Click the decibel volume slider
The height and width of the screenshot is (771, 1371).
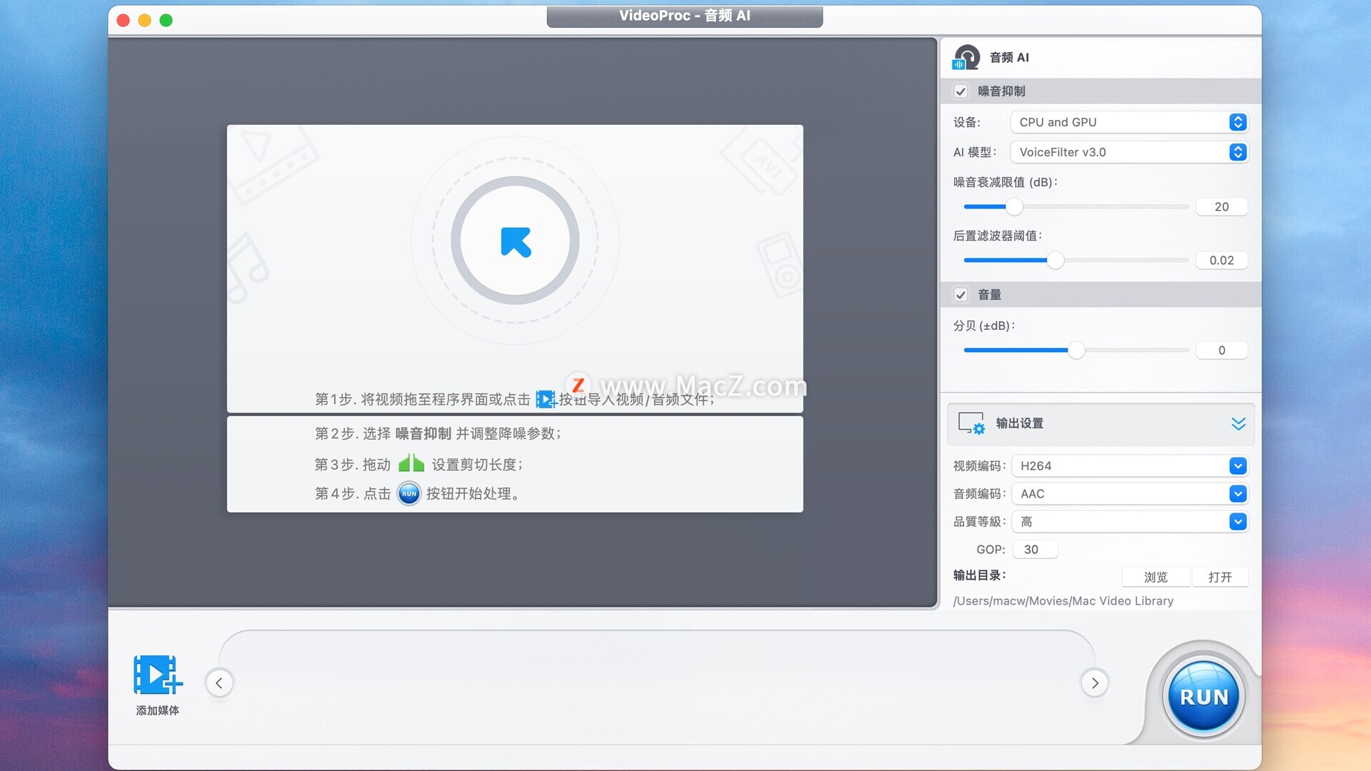pos(1075,351)
